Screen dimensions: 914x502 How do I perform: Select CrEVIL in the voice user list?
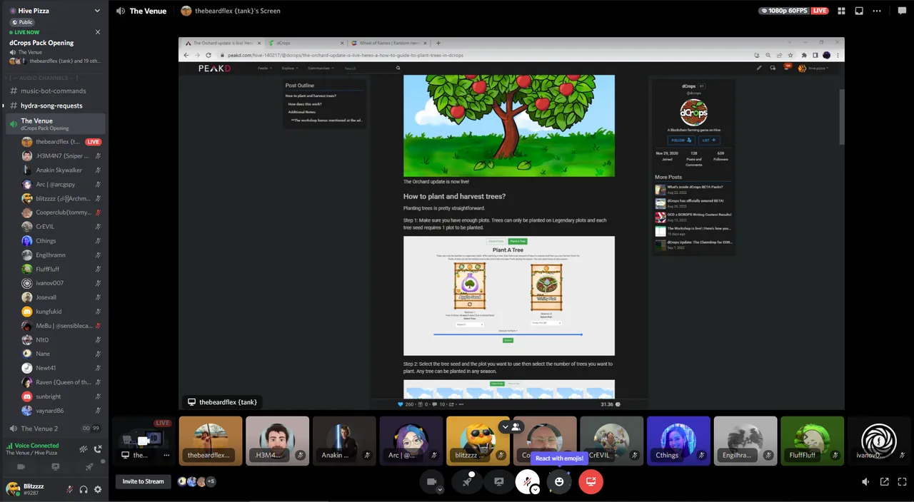61,226
